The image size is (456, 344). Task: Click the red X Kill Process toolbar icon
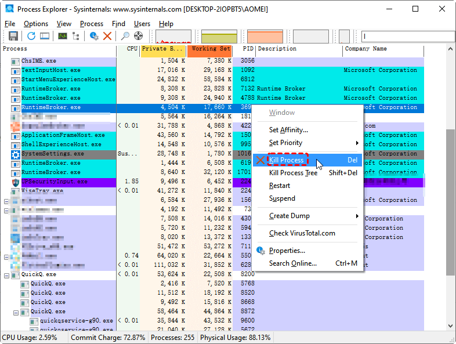tap(107, 36)
